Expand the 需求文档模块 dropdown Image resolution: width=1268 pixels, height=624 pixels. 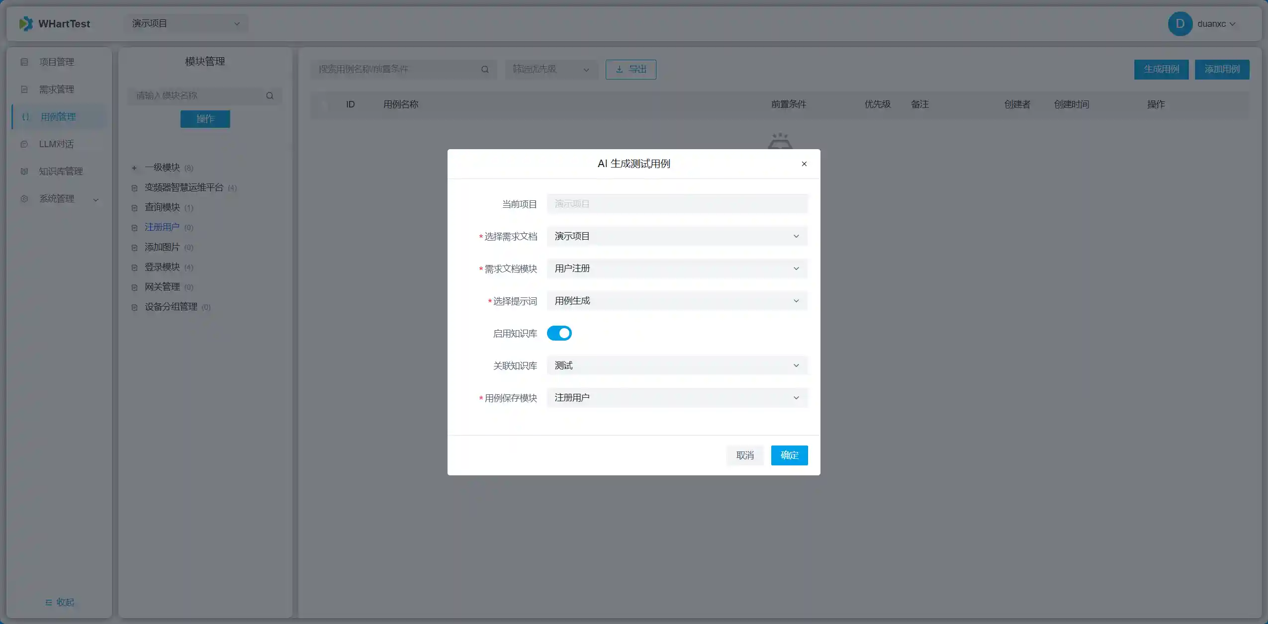(676, 268)
